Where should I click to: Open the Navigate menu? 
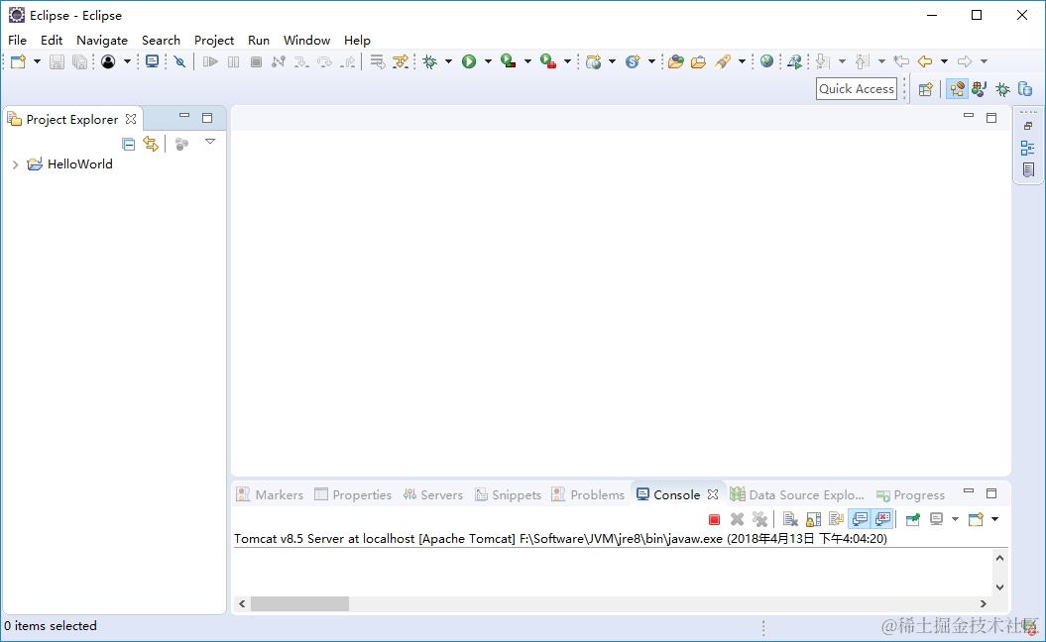click(x=102, y=40)
